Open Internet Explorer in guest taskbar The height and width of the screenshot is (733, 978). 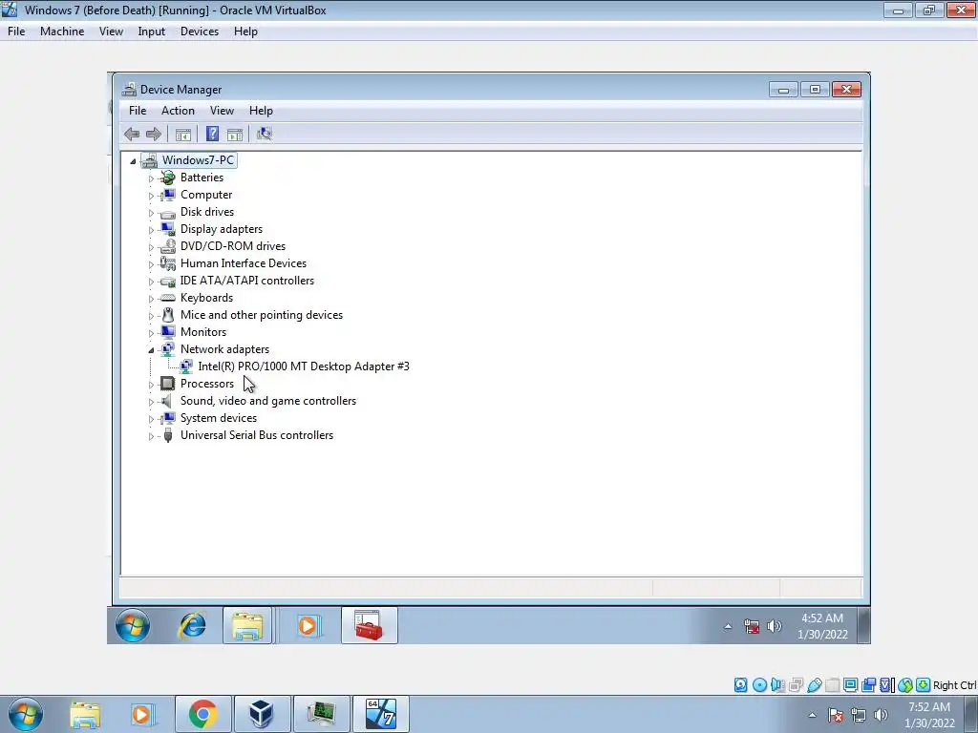192,625
